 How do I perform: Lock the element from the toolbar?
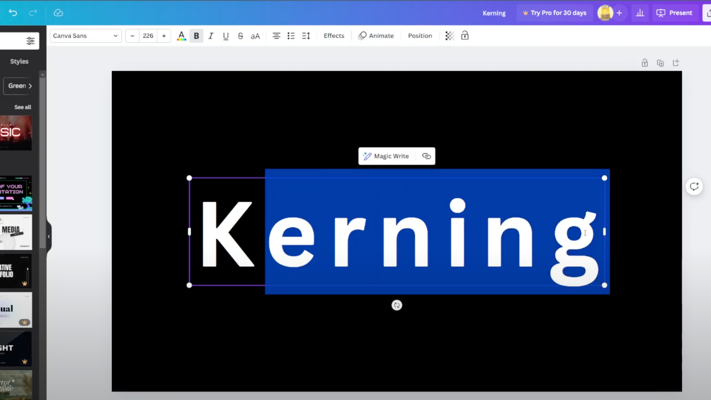coord(465,36)
